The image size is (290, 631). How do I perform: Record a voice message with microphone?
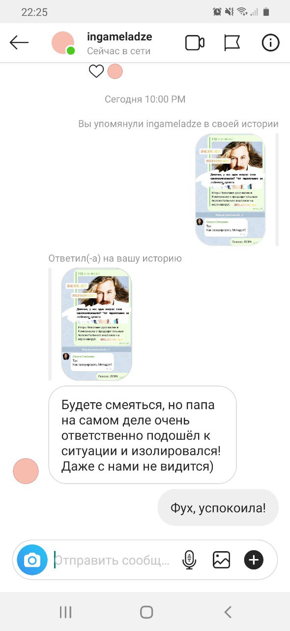pyautogui.click(x=189, y=560)
